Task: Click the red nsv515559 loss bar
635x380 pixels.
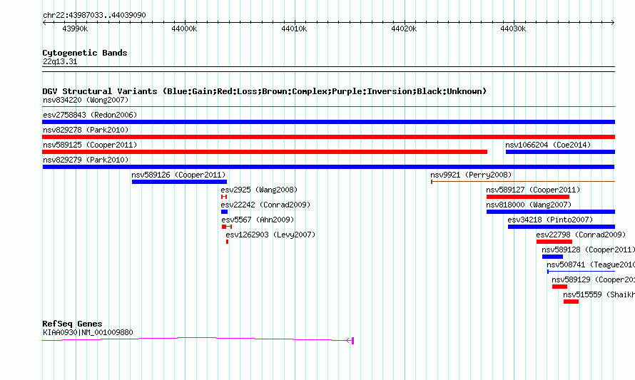Action: [x=571, y=302]
